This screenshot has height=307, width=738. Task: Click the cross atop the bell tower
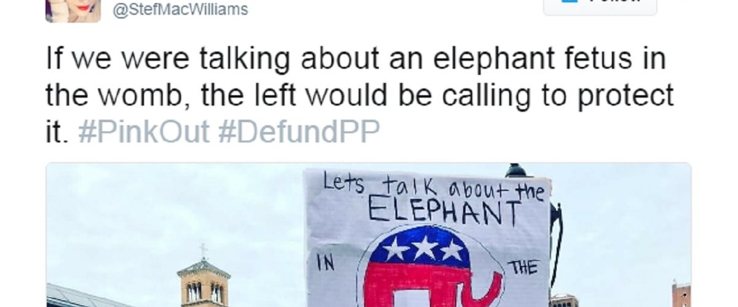coord(204,251)
